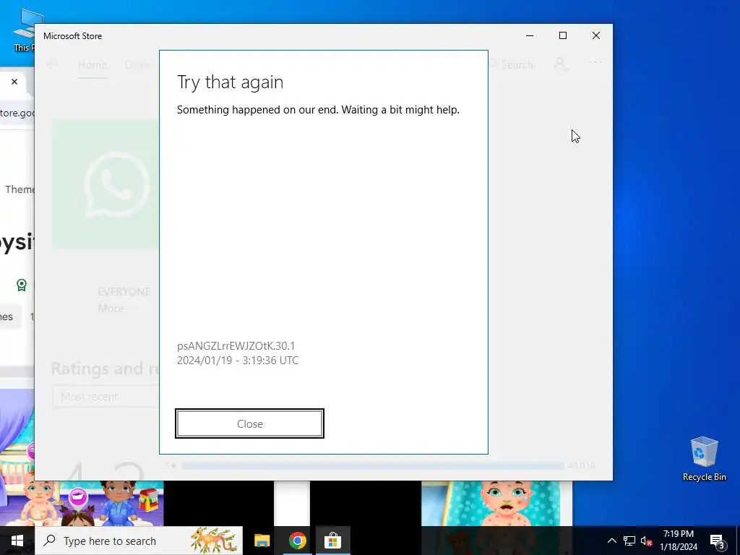Open the Action Center notifications icon
Image resolution: width=740 pixels, height=555 pixels.
pos(717,541)
